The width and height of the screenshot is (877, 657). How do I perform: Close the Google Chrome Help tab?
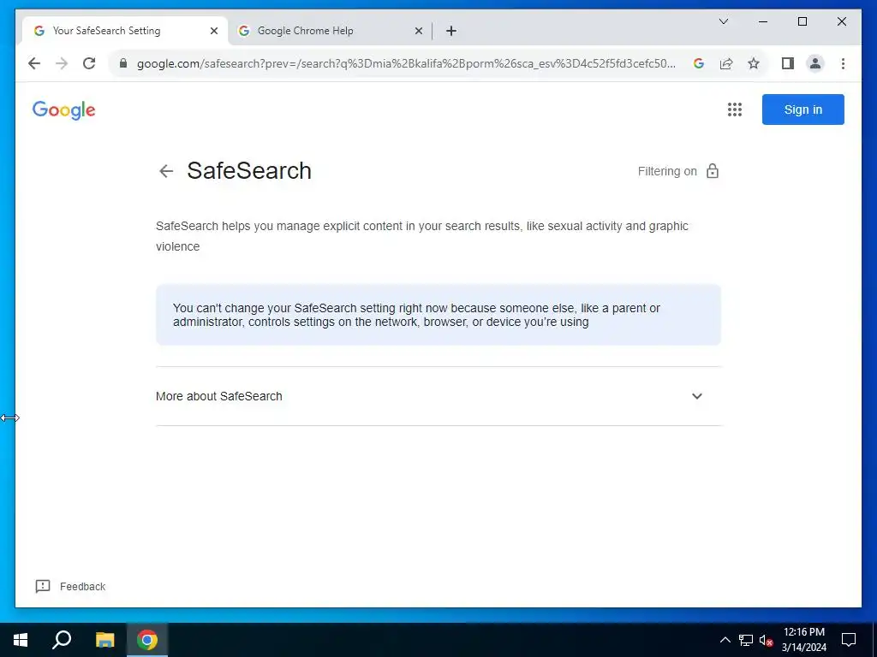418,31
